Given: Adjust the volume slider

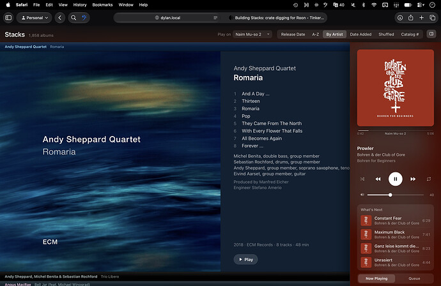Looking at the screenshot, I should (x=396, y=195).
